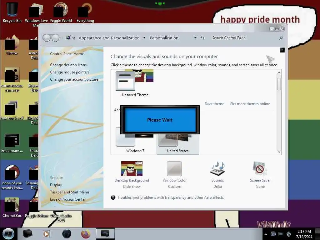Click the theme list scroll down arrow
This screenshot has width=320, height=240.
pos(279,152)
